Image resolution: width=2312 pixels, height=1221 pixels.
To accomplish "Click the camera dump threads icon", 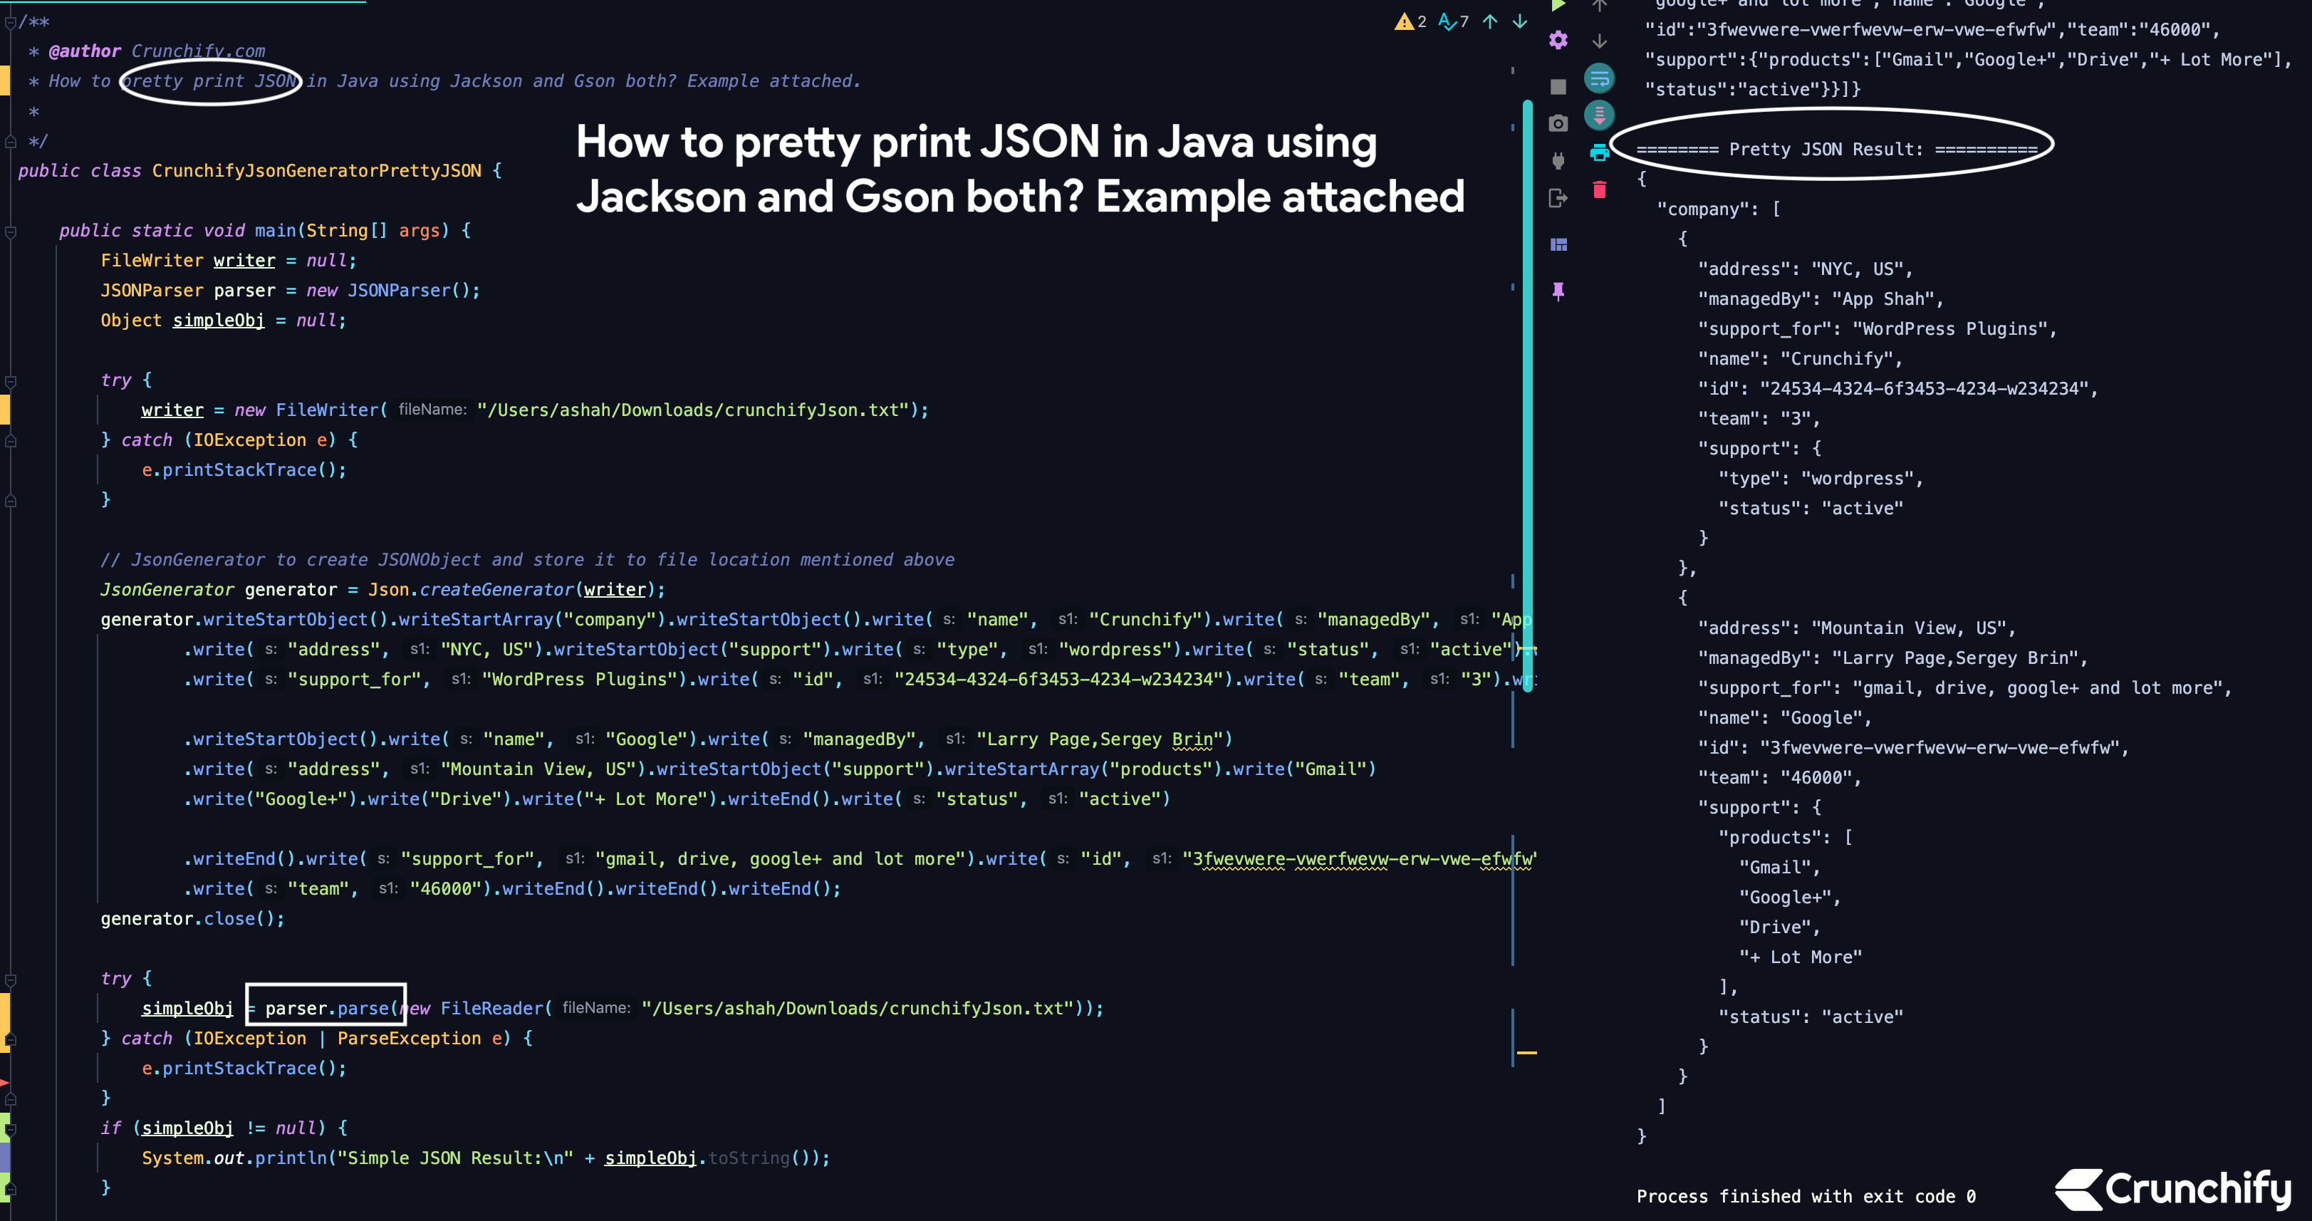I will pos(1558,123).
